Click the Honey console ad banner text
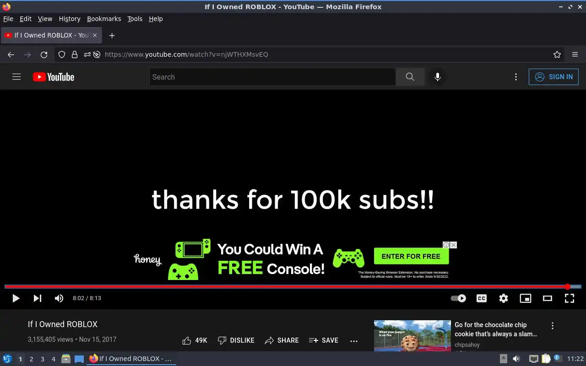The width and height of the screenshot is (586, 366). tap(271, 259)
